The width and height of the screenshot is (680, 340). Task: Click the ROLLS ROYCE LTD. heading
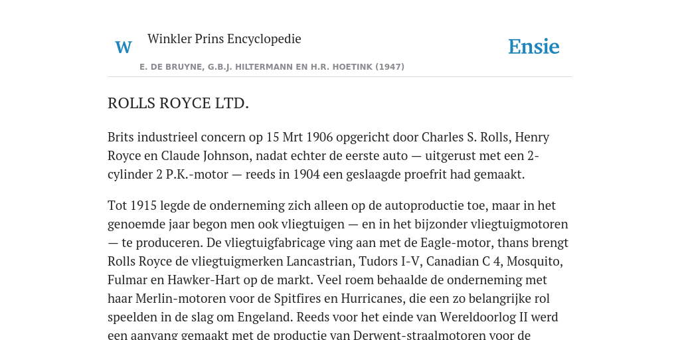178,103
